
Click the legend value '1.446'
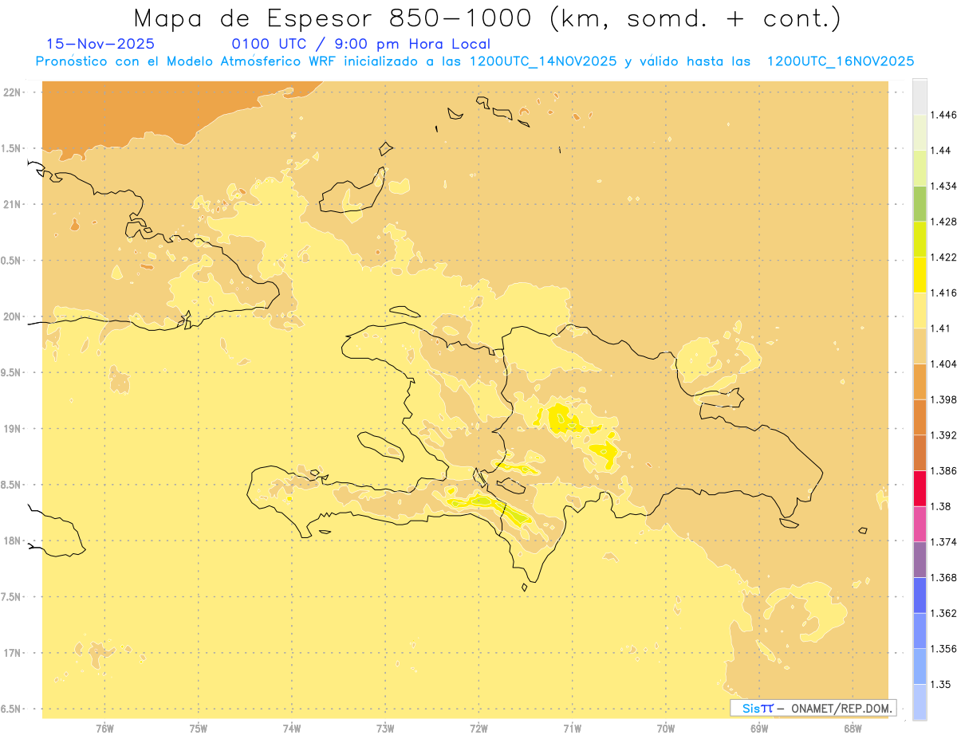(x=944, y=115)
